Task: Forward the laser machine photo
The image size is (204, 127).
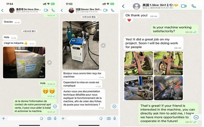Action: (103, 45)
